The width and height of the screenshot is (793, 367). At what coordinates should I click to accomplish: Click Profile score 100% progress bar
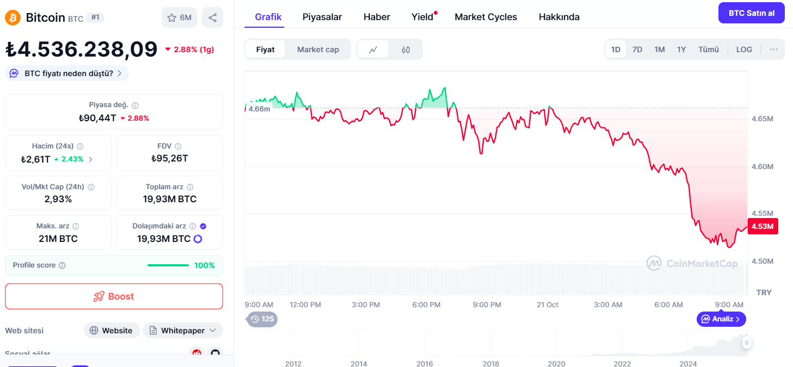(168, 265)
